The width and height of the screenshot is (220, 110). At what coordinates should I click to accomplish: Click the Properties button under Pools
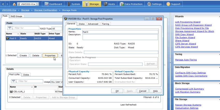point(50,56)
